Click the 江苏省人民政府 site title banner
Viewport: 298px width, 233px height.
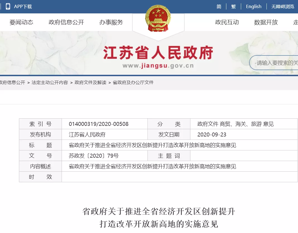[x=158, y=53]
